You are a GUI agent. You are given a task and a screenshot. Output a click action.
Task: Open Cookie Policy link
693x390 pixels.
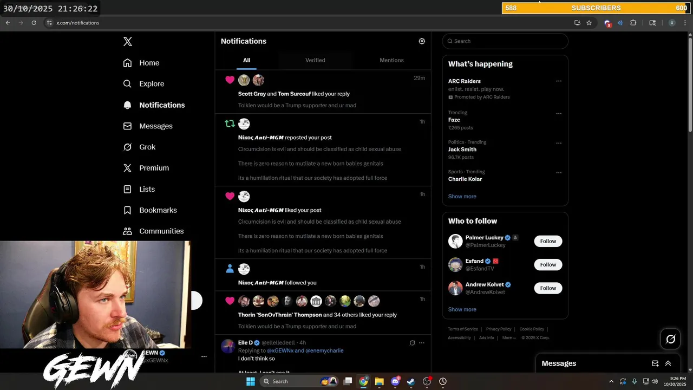[532, 329]
